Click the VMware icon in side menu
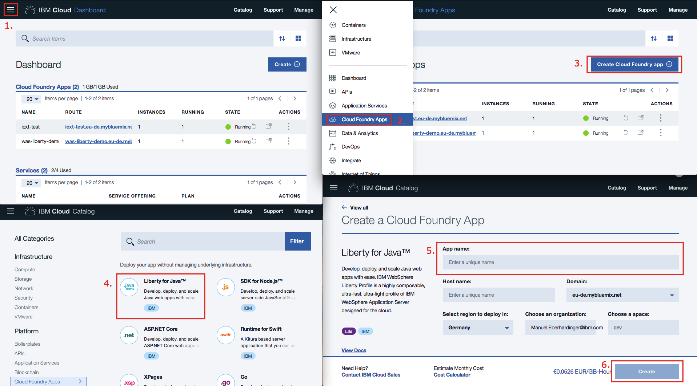 click(333, 53)
